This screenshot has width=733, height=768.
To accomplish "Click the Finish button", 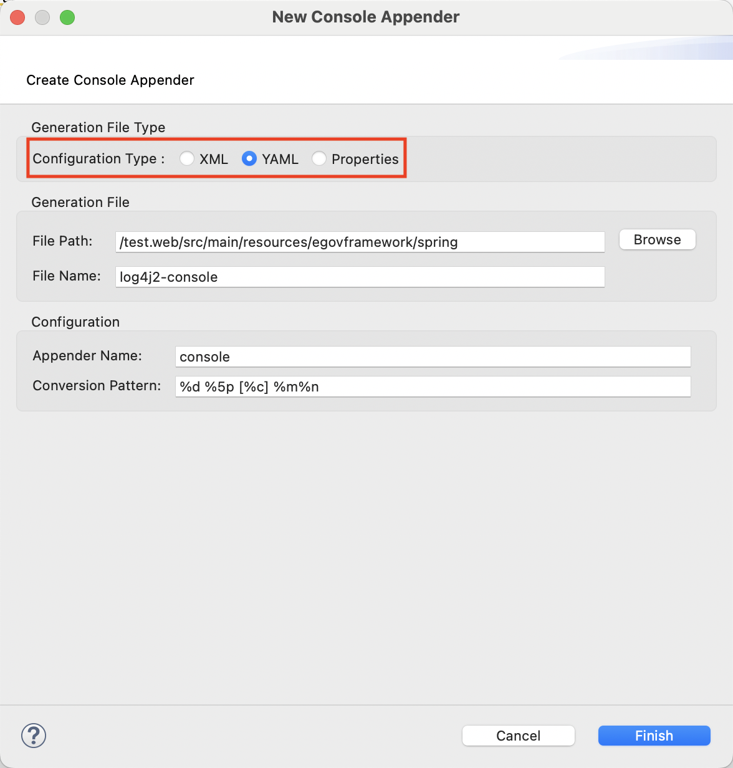I will pyautogui.click(x=654, y=736).
